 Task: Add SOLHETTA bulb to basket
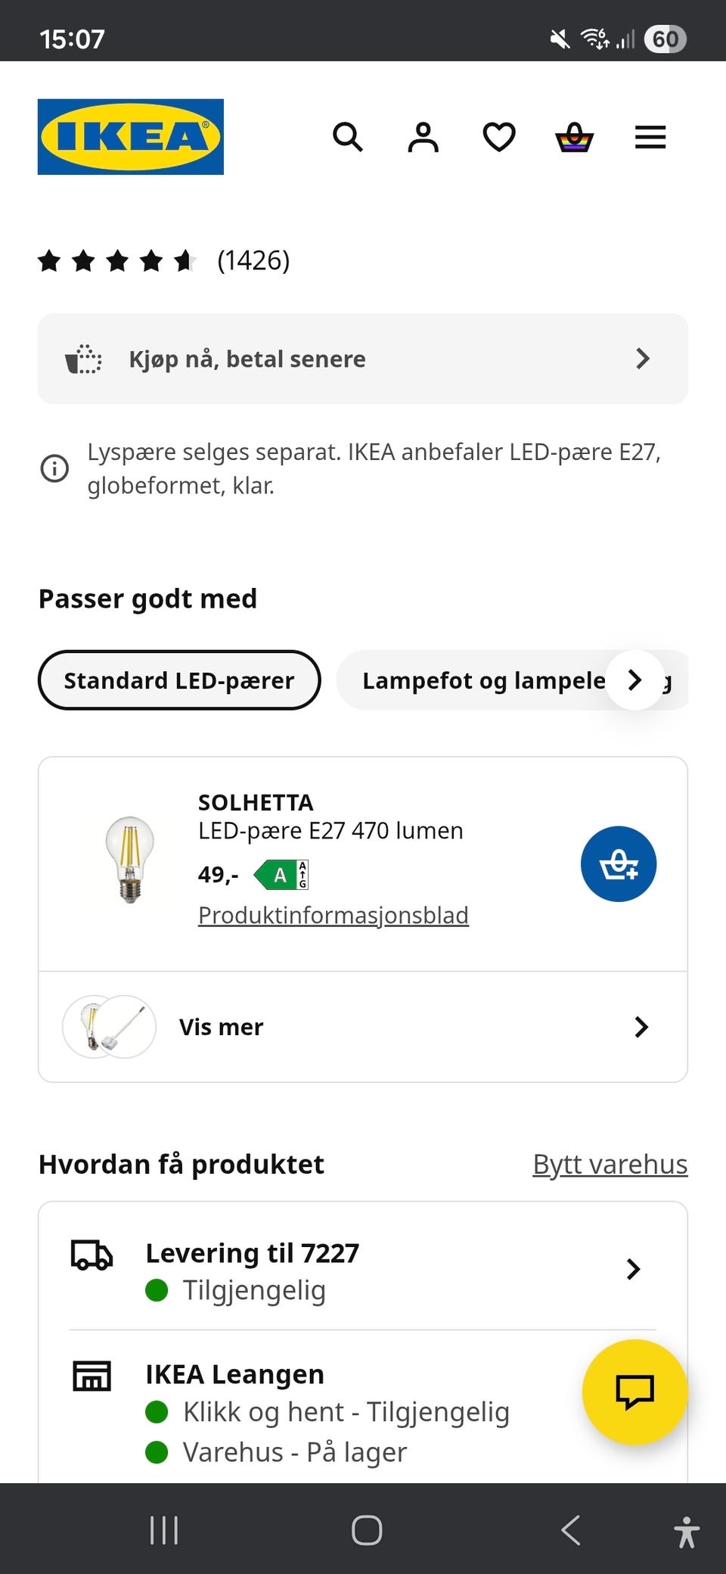(x=618, y=863)
